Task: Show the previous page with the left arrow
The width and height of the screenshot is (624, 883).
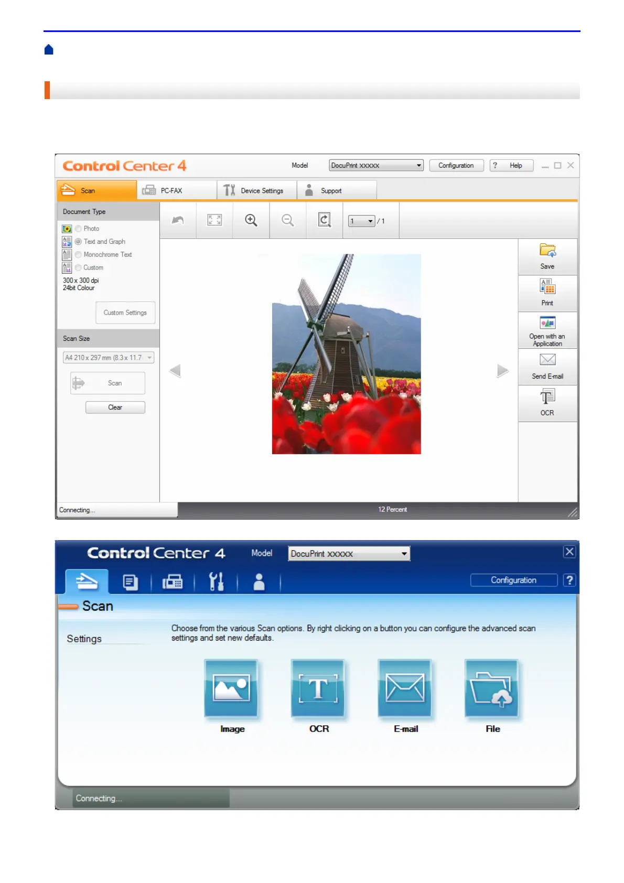Action: (175, 371)
